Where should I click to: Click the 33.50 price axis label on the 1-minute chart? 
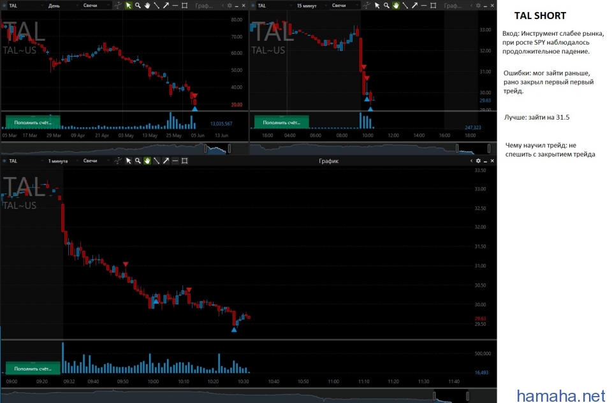point(480,171)
